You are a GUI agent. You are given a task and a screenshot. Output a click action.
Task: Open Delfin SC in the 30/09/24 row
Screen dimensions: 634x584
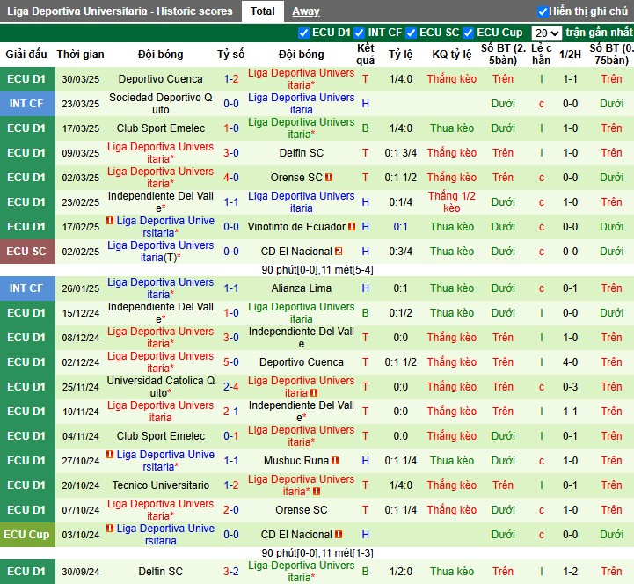(161, 572)
